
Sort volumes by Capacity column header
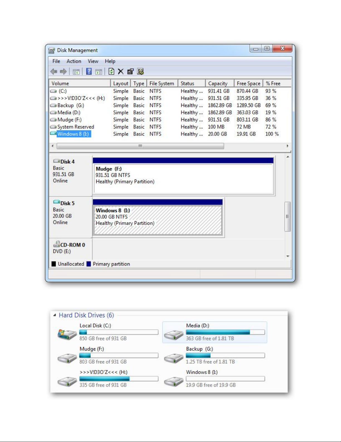218,83
